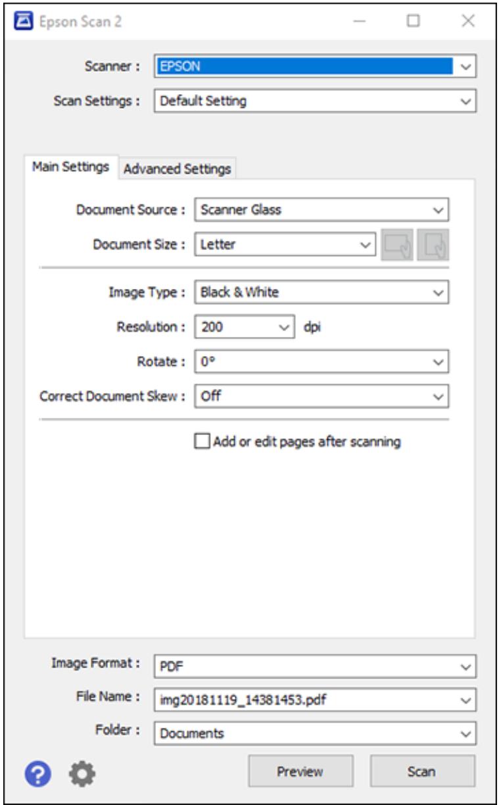Expand the Document Size Letter dropdown

(286, 245)
